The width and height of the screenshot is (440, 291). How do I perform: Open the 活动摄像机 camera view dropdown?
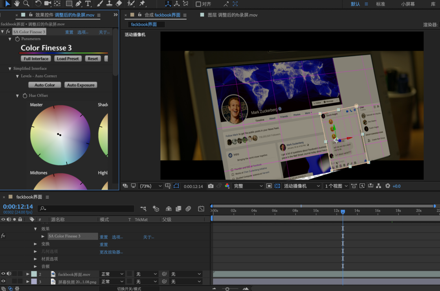[301, 186]
